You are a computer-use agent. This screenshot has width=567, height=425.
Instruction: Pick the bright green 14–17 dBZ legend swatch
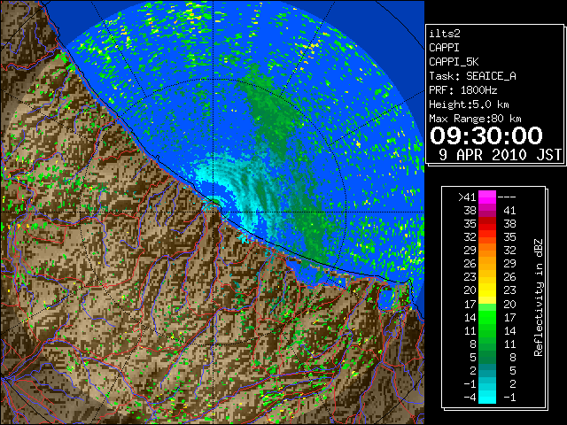click(x=487, y=317)
